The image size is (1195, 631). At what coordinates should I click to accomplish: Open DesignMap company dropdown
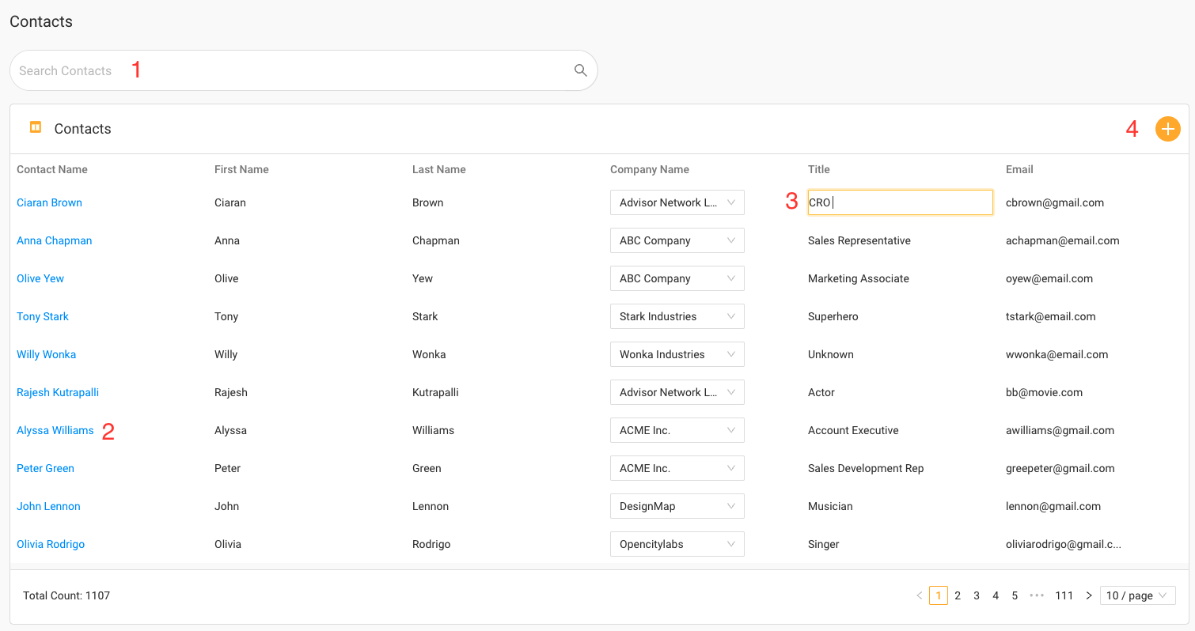click(x=677, y=506)
